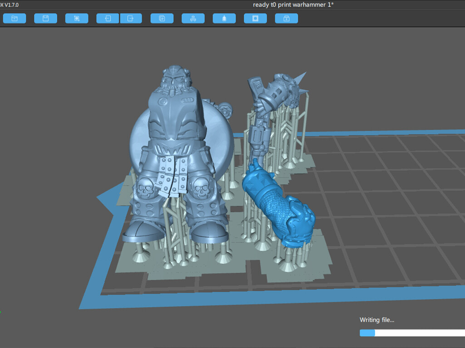Viewport: 465px width, 348px height.
Task: Copy the selected model via the duplicate icon
Action: tap(162, 18)
